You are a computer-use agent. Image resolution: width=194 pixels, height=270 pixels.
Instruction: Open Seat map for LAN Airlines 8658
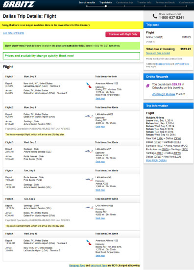click(100, 218)
